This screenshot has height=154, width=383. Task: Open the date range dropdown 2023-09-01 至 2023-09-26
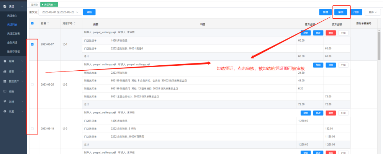60,12
